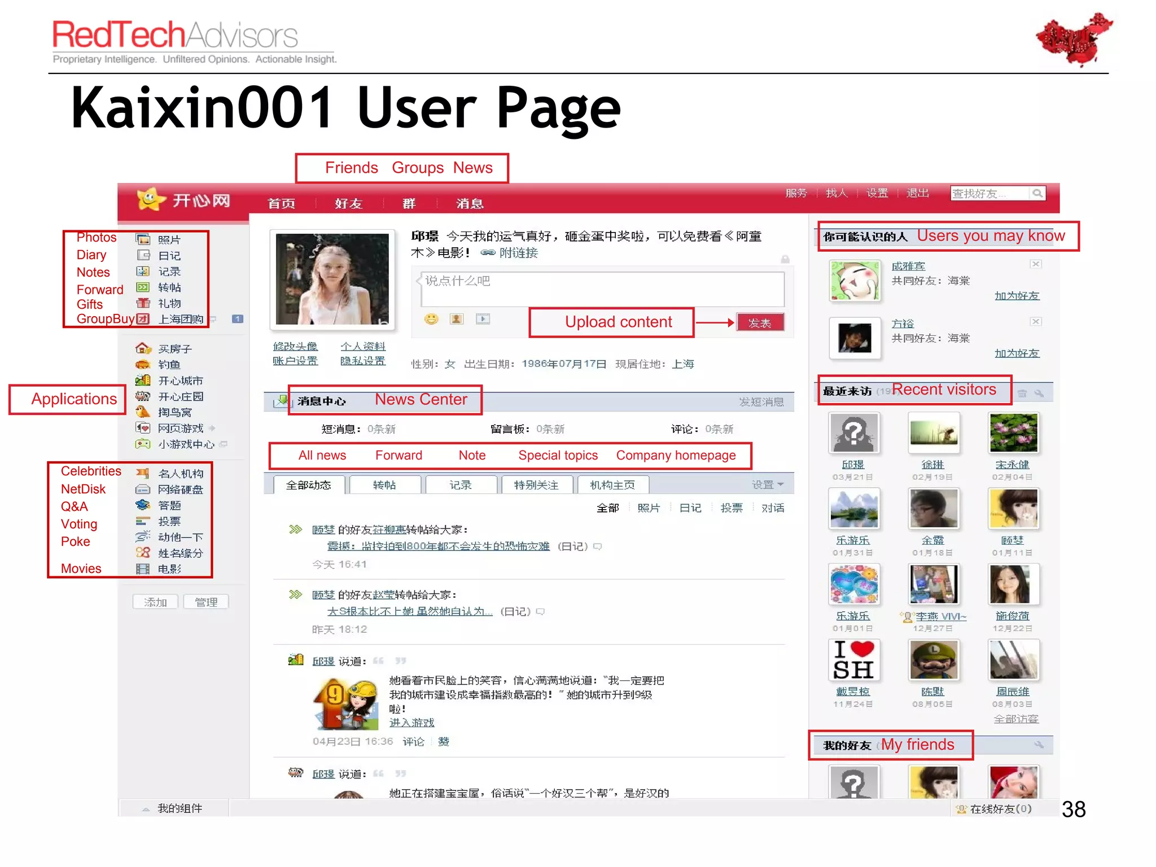
Task: Open 答题 Q&A icon
Action: click(x=143, y=505)
